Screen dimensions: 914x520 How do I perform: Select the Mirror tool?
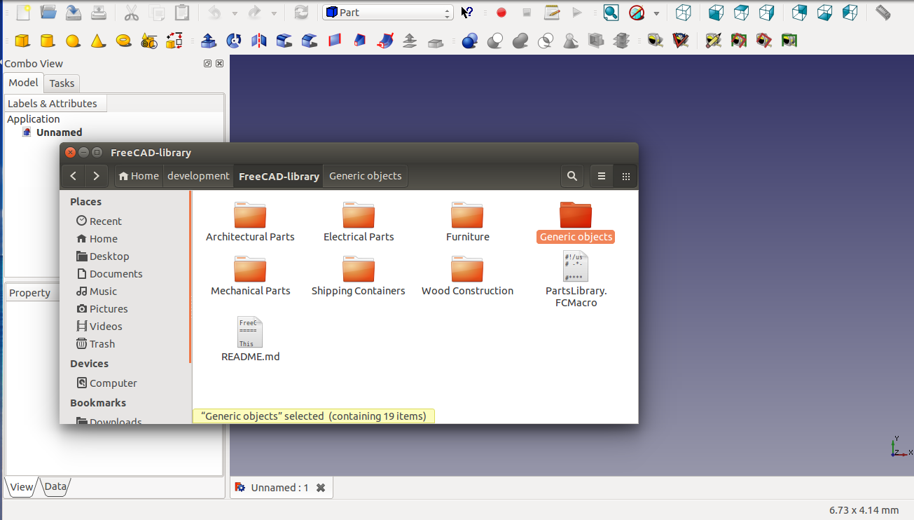259,41
